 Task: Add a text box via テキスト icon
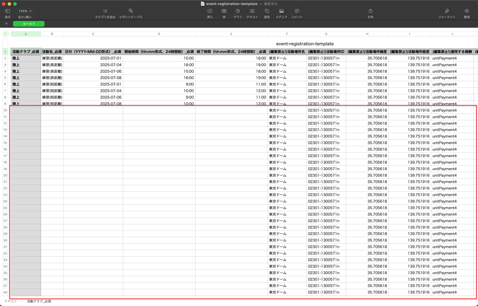coord(252,11)
